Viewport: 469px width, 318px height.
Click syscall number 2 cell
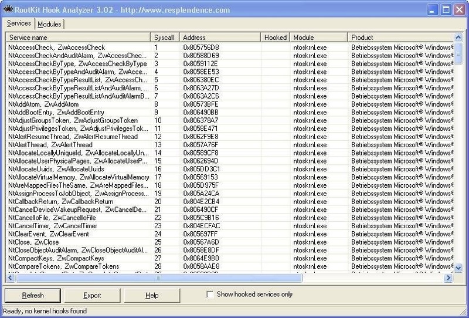tap(156, 55)
